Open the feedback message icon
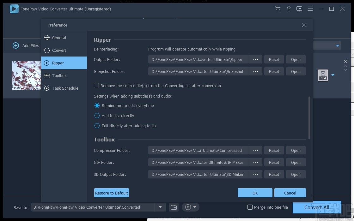Screen dimensions: 354x221 tap(299, 9)
